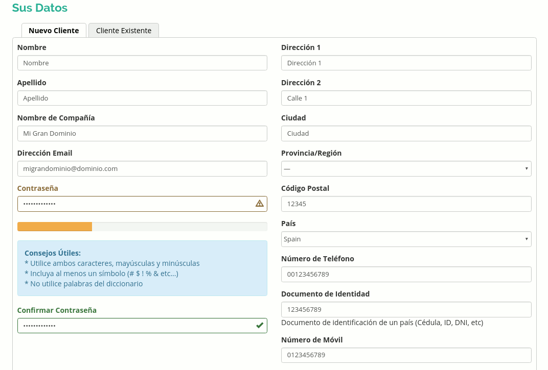Click the Dirección 1 input field

pos(406,62)
